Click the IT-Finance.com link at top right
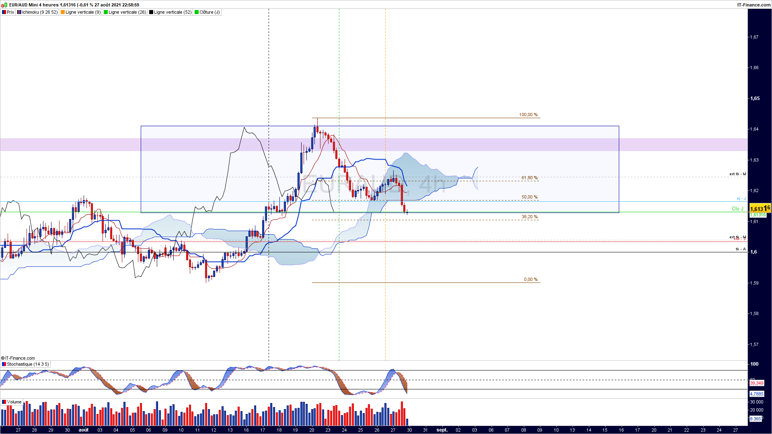Screen dimensions: 772x434 click(754, 5)
